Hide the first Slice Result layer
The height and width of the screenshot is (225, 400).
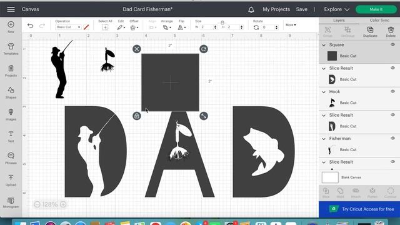(x=392, y=68)
